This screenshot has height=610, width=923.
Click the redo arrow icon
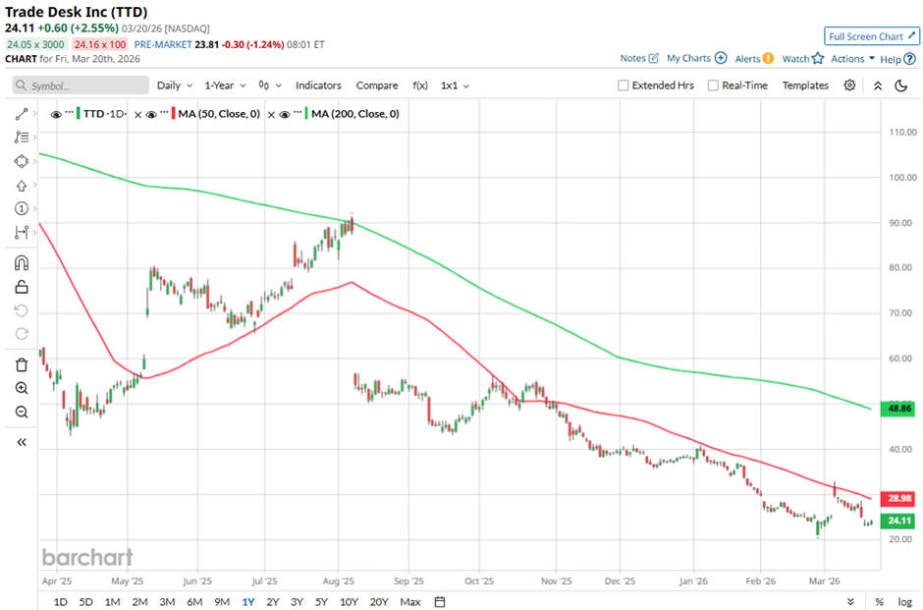(x=22, y=334)
